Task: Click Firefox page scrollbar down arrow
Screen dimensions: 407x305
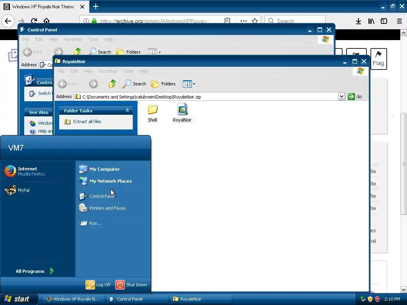Action: pyautogui.click(x=404, y=290)
